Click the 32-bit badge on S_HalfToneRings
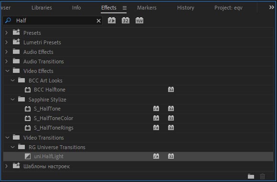 (171, 128)
